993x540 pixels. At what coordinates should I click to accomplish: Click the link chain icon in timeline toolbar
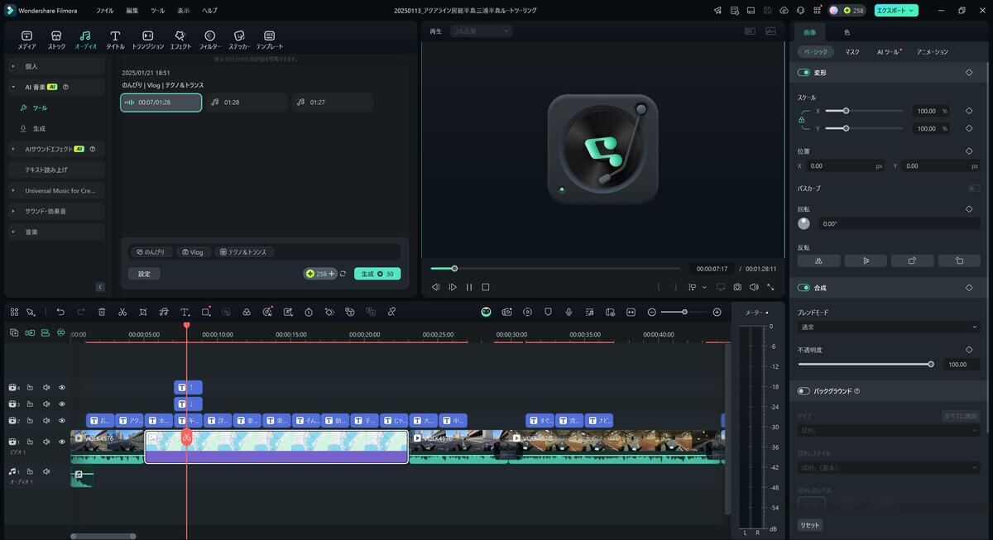pyautogui.click(x=391, y=312)
